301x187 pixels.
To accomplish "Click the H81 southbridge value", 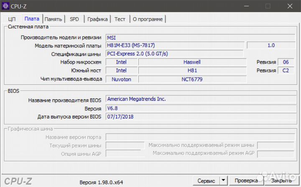I will (x=192, y=71).
